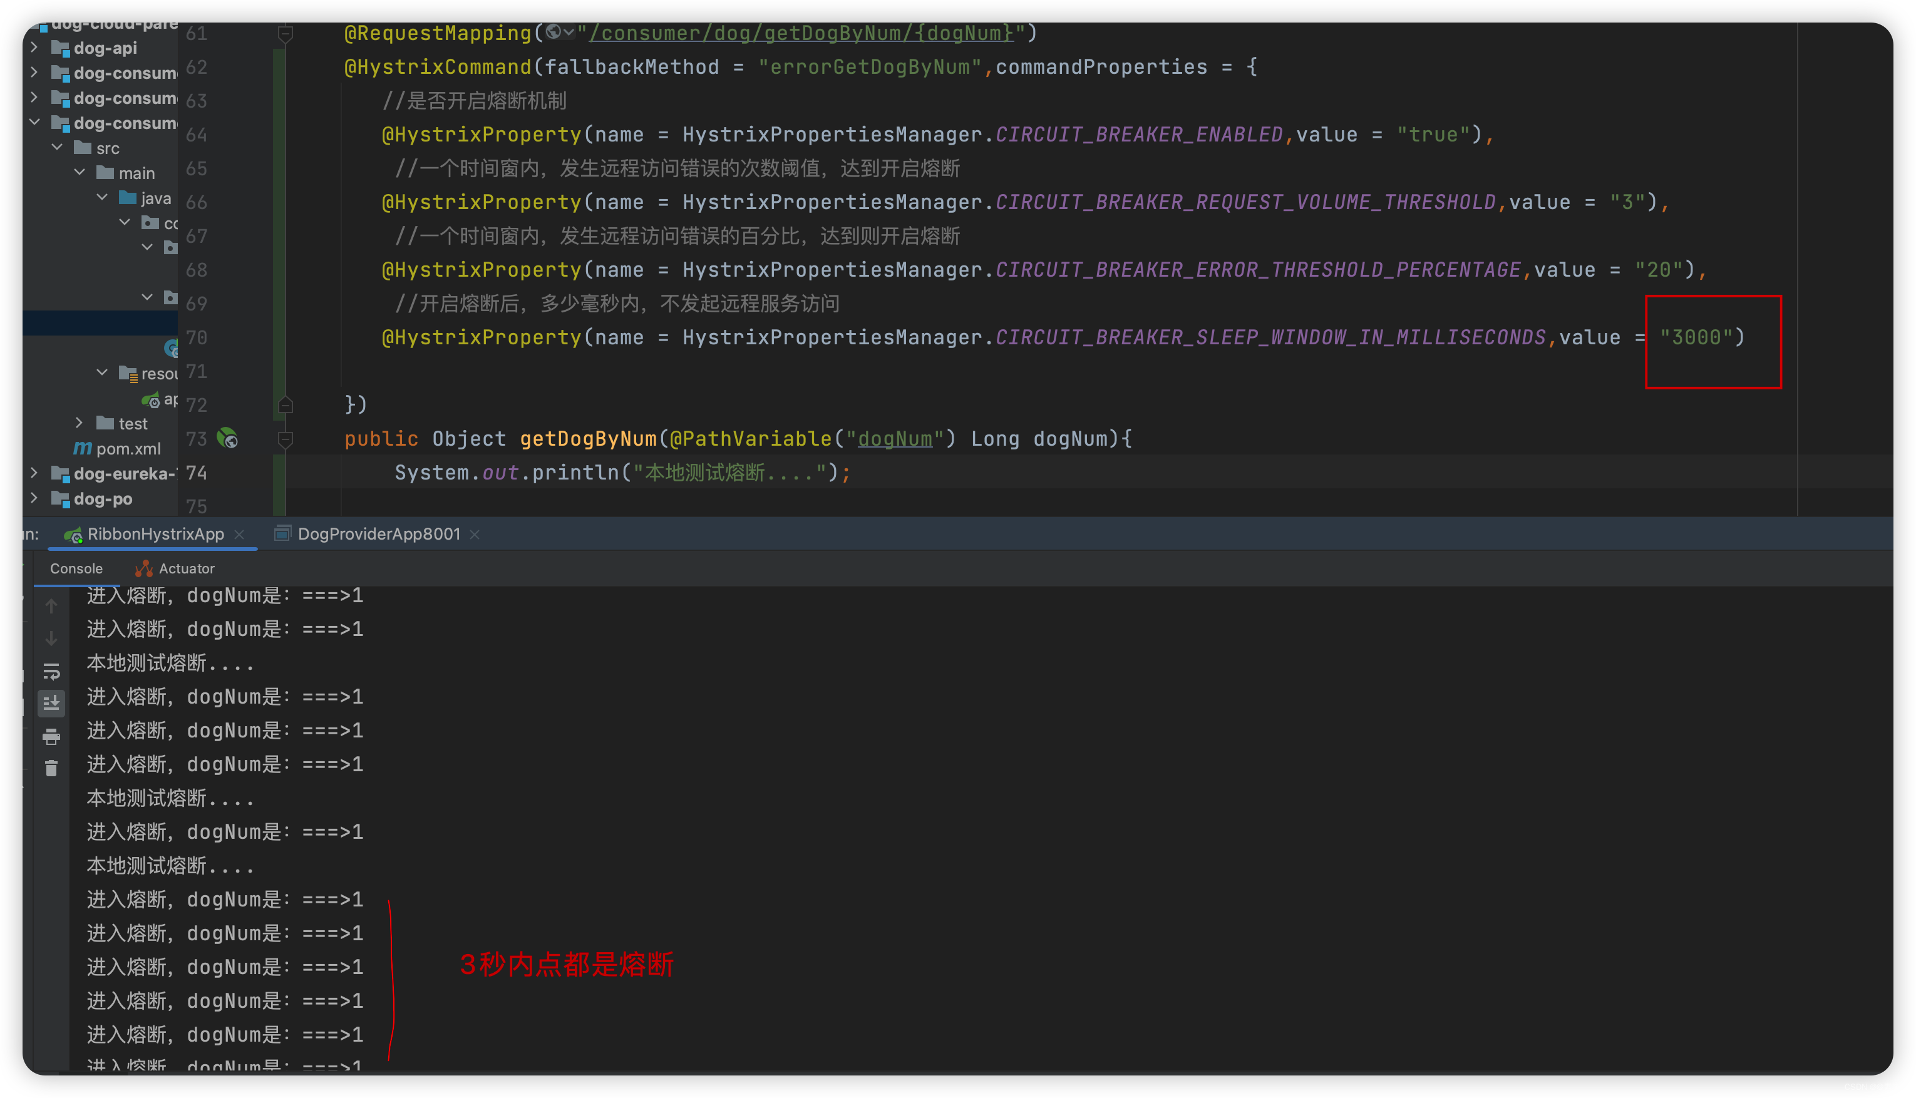Collapse the src folder

(58, 147)
